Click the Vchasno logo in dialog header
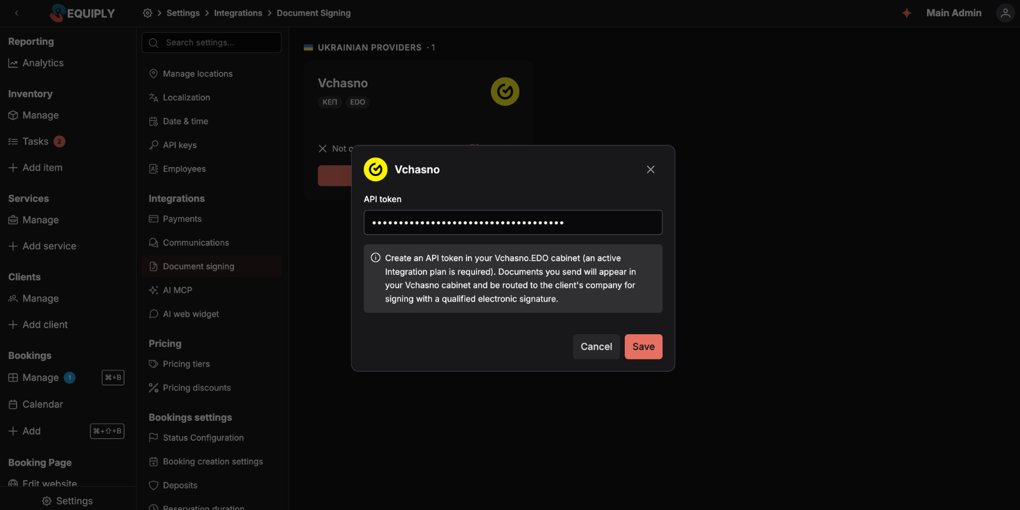The height and width of the screenshot is (510, 1020). [375, 170]
